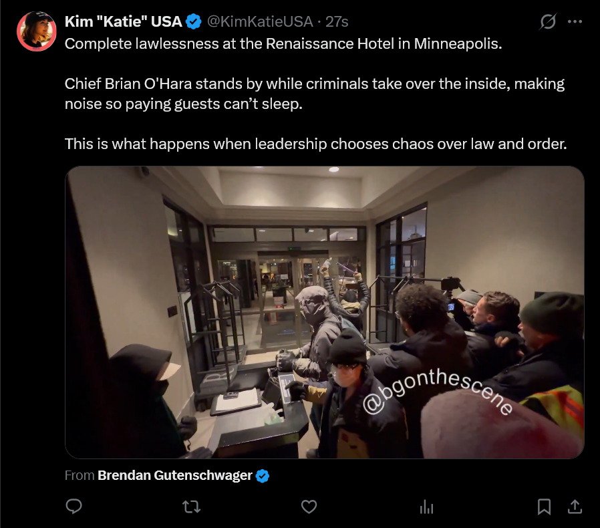Repost this tweet using the arrows icon

click(x=191, y=507)
